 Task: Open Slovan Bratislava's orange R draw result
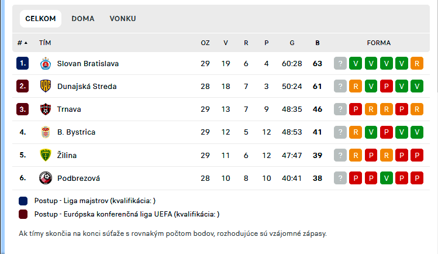click(417, 63)
